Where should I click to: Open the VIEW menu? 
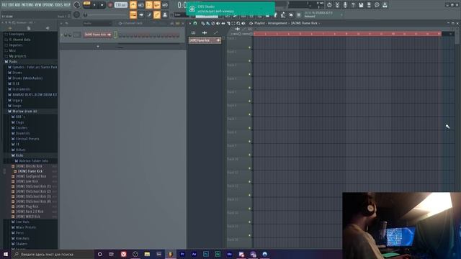click(38, 5)
